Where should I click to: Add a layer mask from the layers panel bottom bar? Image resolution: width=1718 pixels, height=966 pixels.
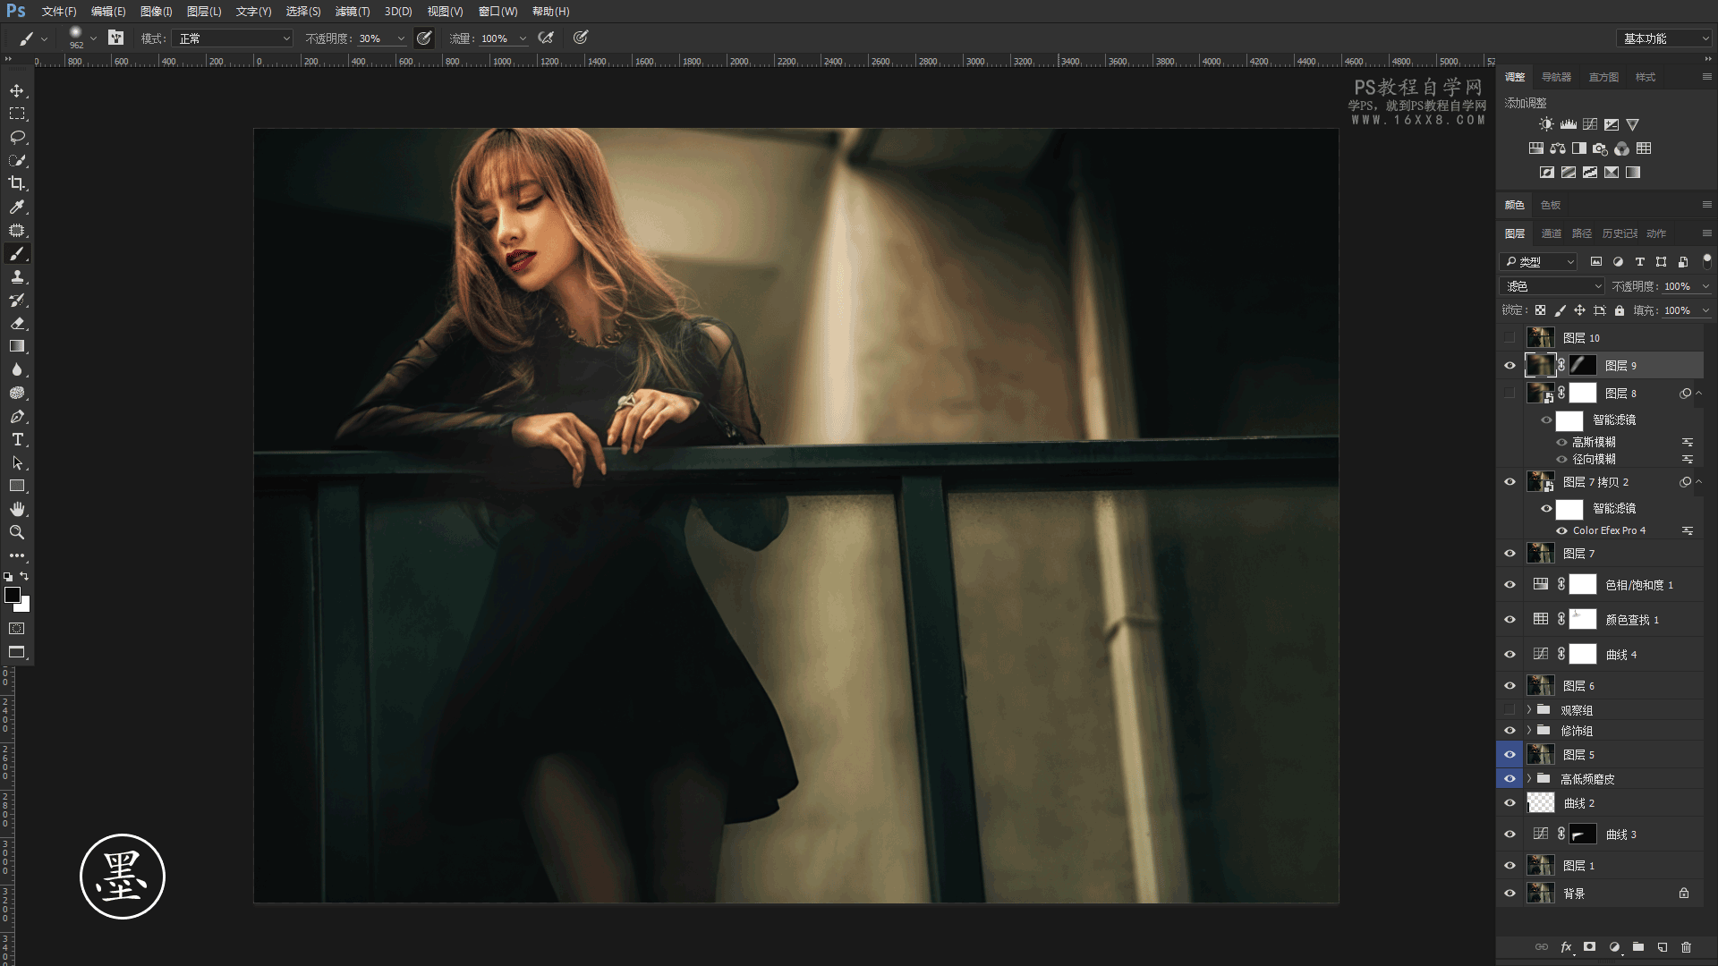(1589, 947)
